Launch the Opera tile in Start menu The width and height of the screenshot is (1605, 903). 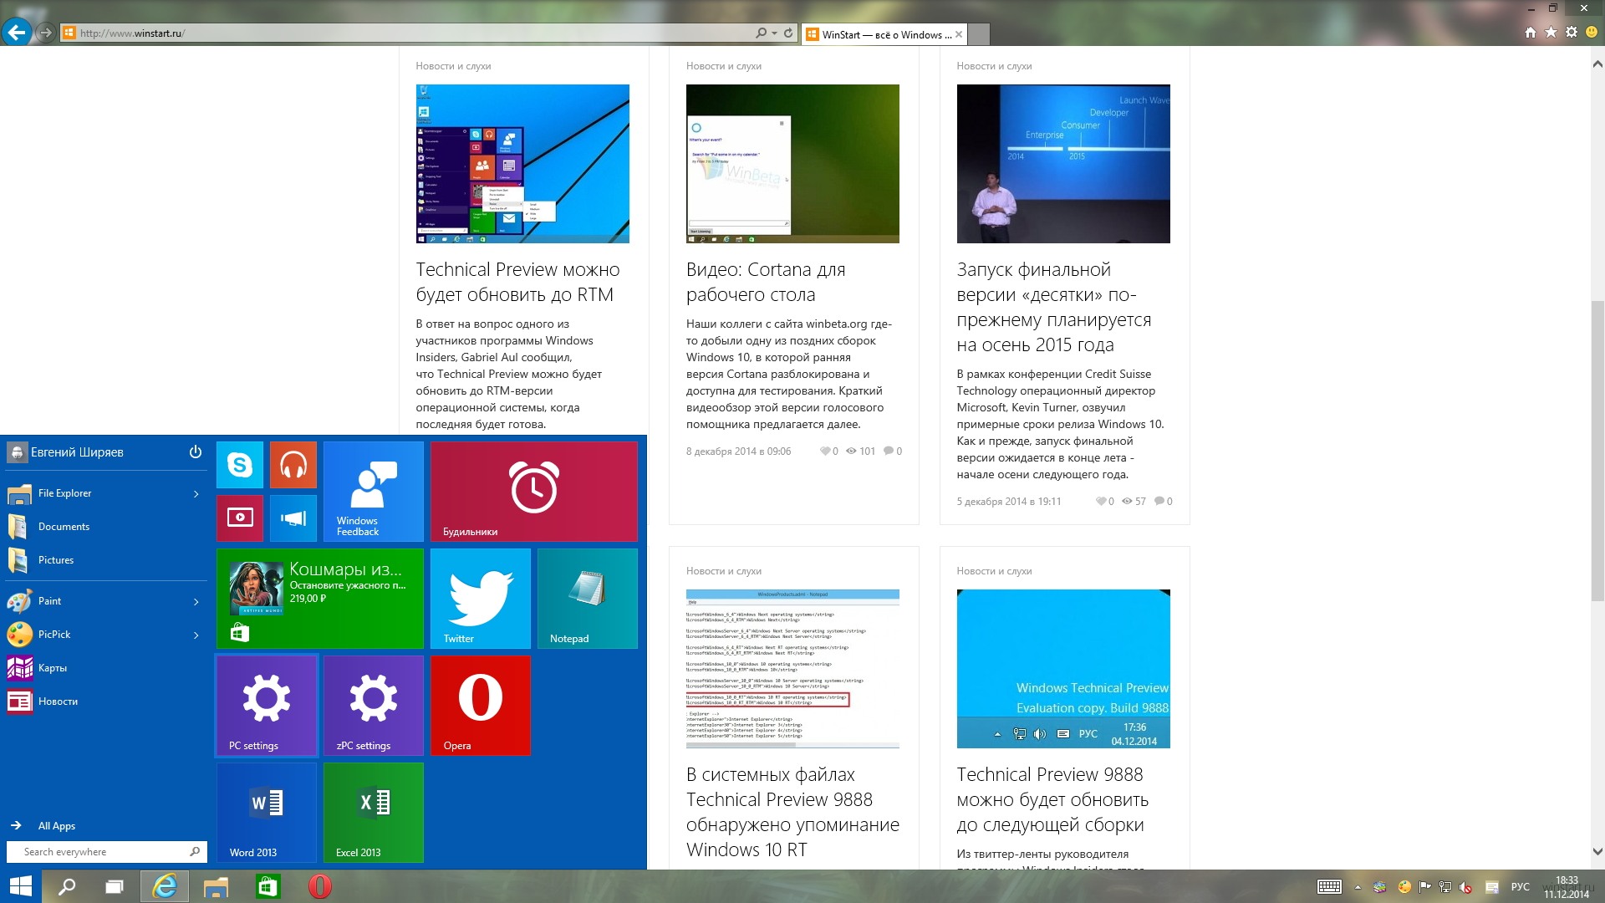[x=481, y=706]
